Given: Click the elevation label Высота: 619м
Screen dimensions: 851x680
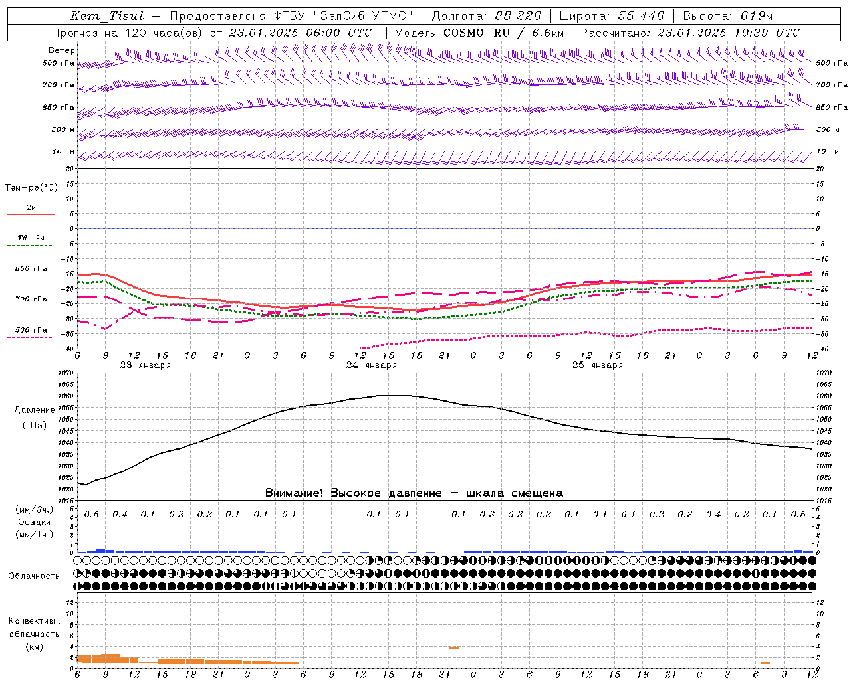Looking at the screenshot, I should point(728,16).
